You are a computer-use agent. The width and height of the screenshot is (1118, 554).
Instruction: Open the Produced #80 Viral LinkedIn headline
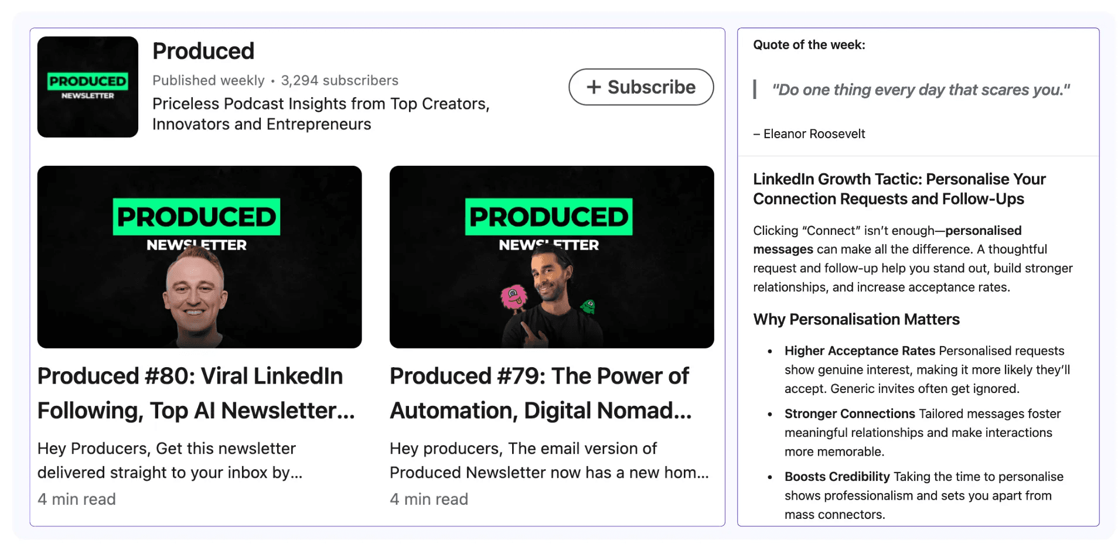click(x=196, y=394)
